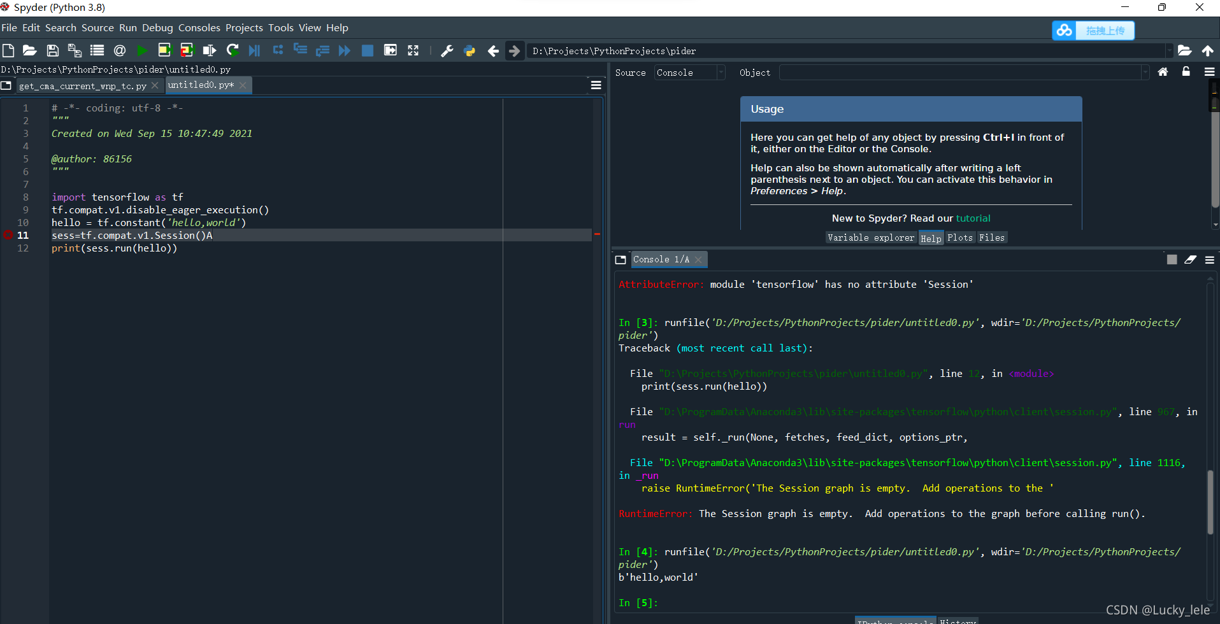
Task: Close the Console 1/A tab
Action: pyautogui.click(x=698, y=260)
